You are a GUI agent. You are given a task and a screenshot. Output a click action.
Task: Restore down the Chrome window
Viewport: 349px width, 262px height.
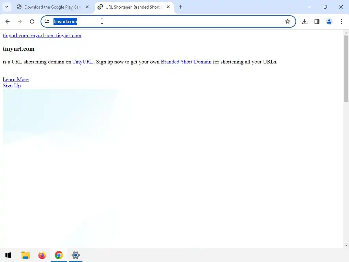tap(325, 7)
